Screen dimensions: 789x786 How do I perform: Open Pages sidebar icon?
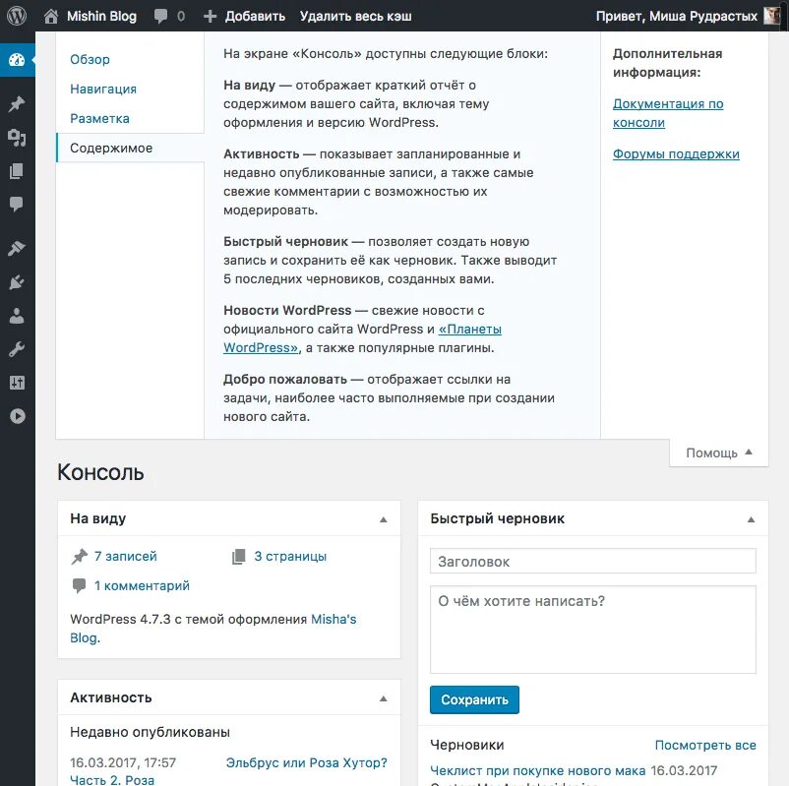pyautogui.click(x=17, y=171)
